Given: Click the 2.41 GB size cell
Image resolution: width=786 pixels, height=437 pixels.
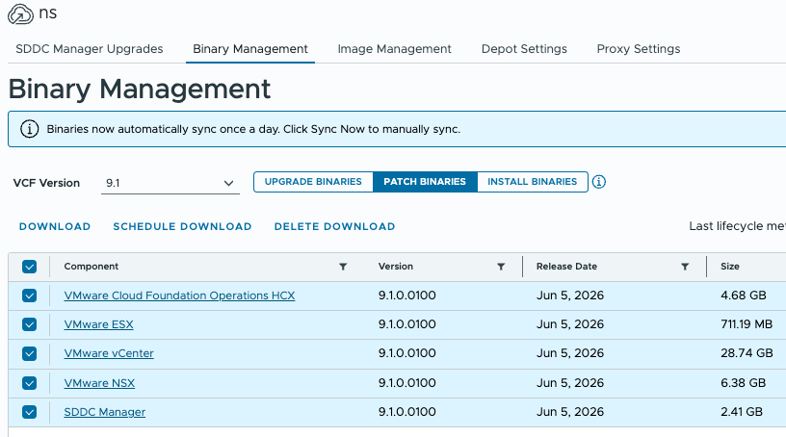Looking at the screenshot, I should coord(742,412).
